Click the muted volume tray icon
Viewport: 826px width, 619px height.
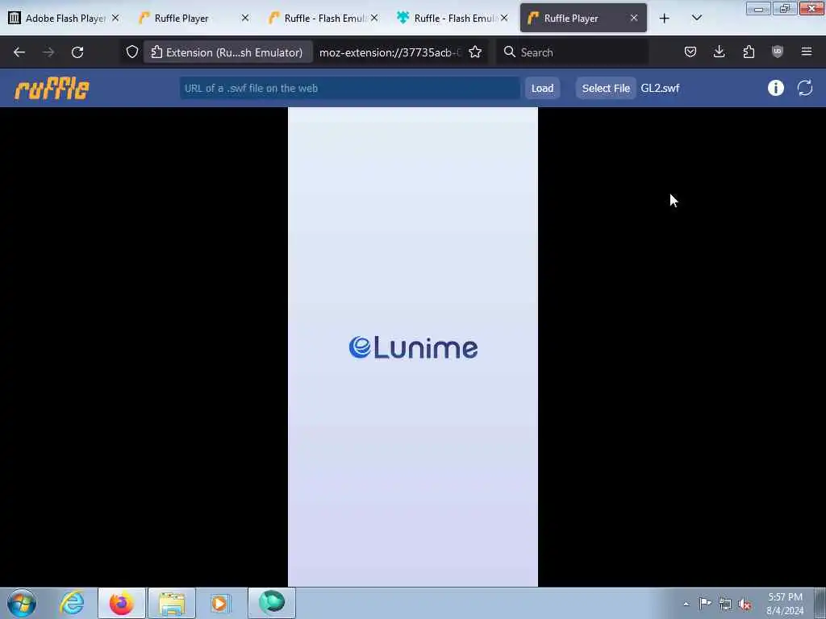coord(745,604)
